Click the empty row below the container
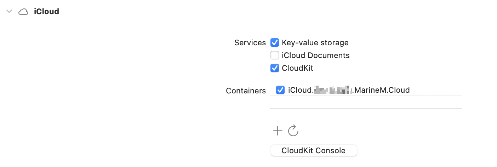 point(366,102)
